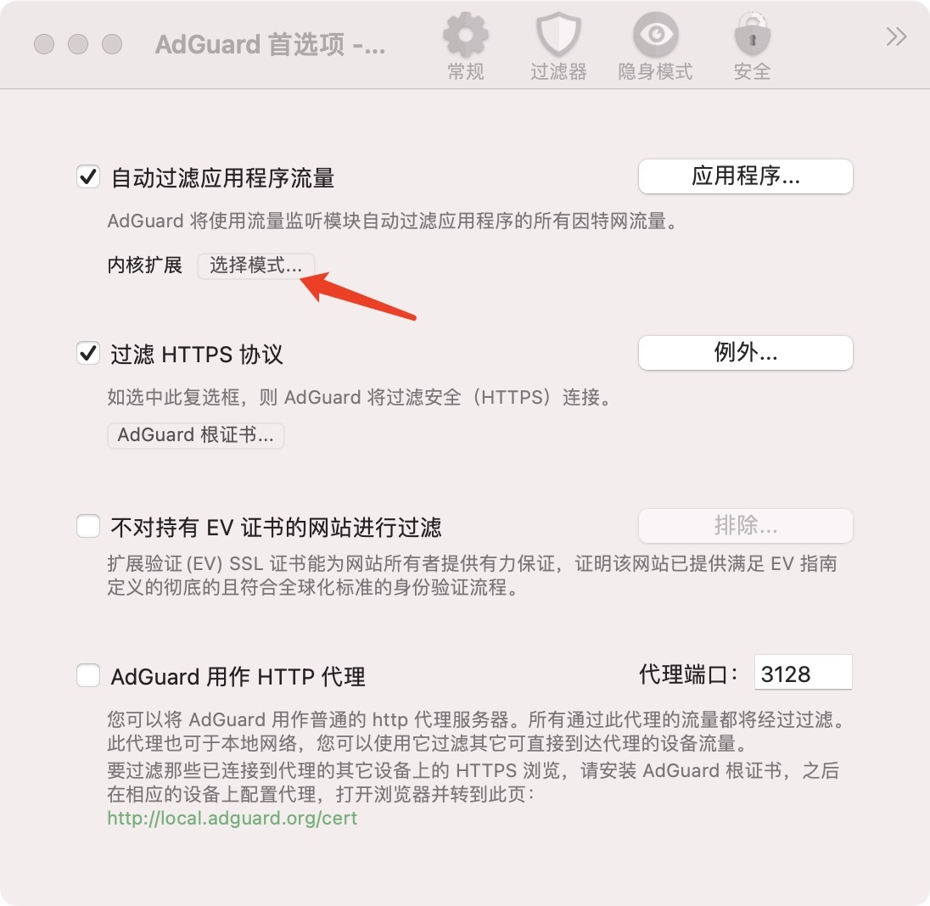Toggle the 过滤 HTTPS 协议 checkbox
930x906 pixels.
click(88, 354)
